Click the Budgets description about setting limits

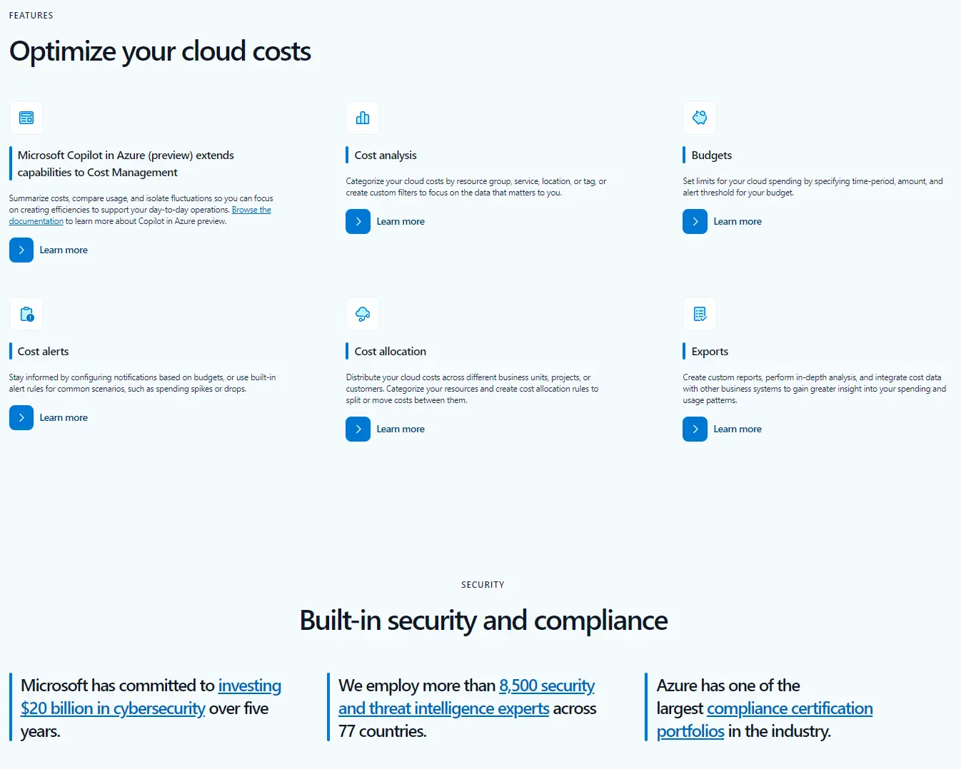coord(812,187)
